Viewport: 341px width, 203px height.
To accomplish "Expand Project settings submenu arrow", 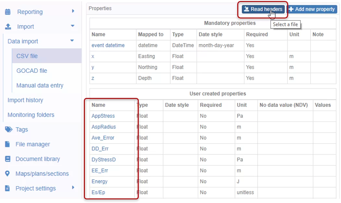I will (73, 188).
